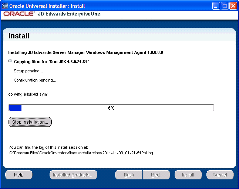Click 'Copying files for Sun JDK 1.6.0.21.51' text
This screenshot has height=189, width=239.
(x=51, y=62)
